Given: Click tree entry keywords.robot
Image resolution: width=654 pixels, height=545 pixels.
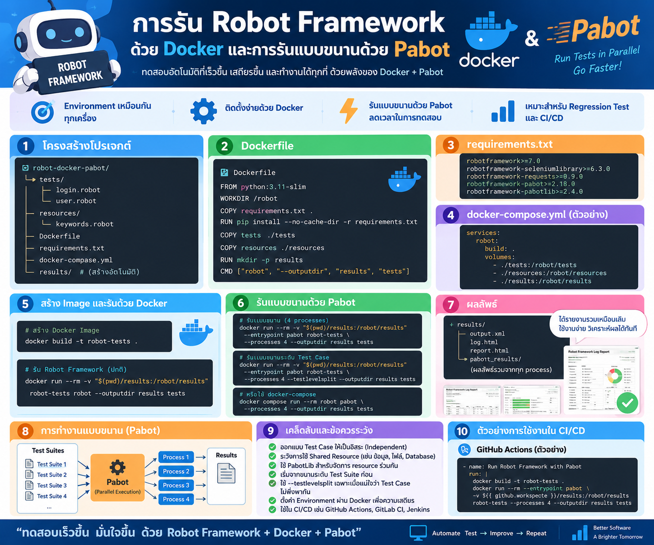Looking at the screenshot, I should [85, 224].
